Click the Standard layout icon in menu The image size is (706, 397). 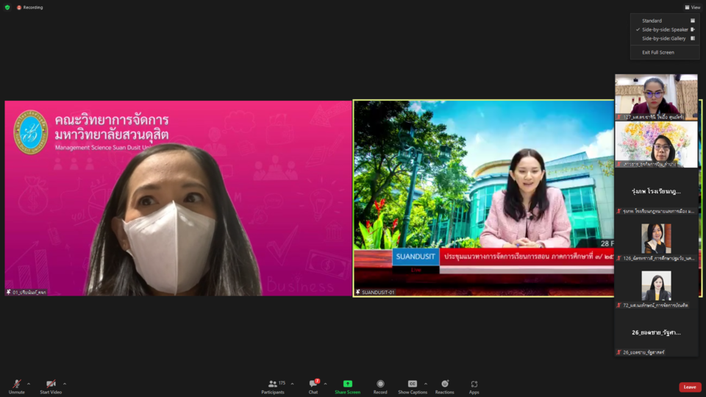[x=693, y=21]
